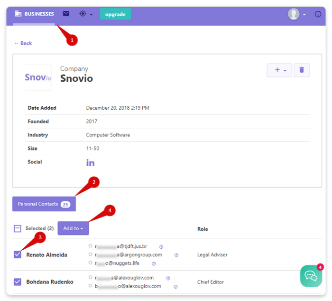The image size is (332, 301).
Task: Click the Snovio company name heading
Action: tap(76, 78)
